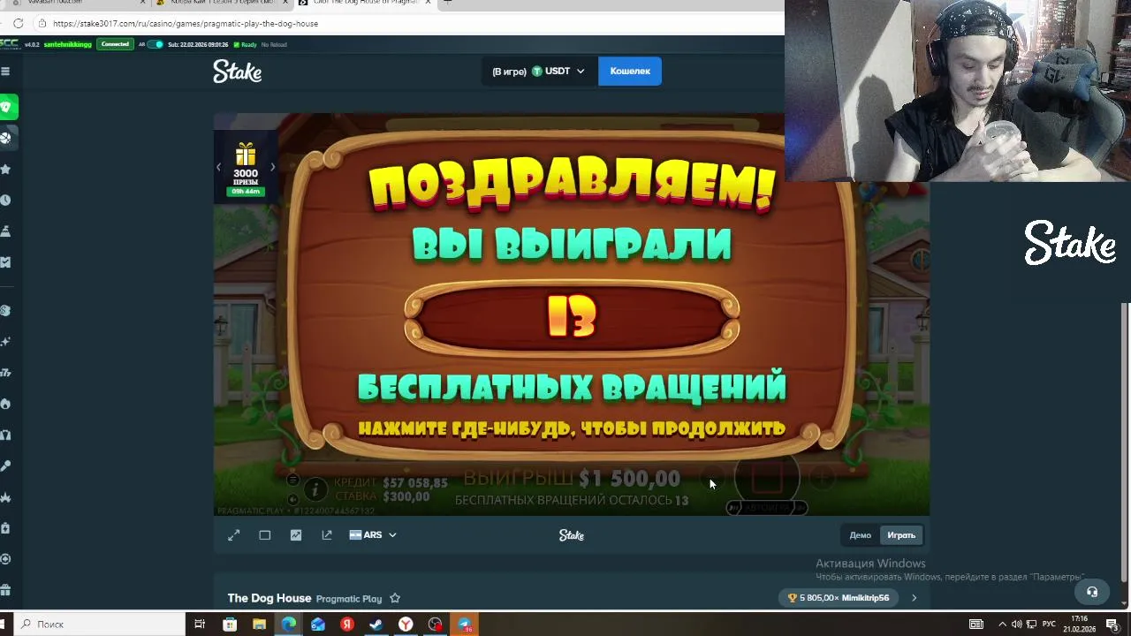Increase bet with plus button
1131x636 pixels.
pyautogui.click(x=823, y=478)
